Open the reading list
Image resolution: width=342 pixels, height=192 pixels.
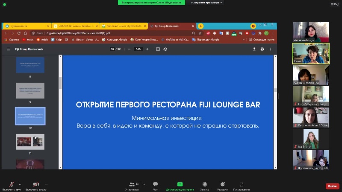tap(262, 40)
